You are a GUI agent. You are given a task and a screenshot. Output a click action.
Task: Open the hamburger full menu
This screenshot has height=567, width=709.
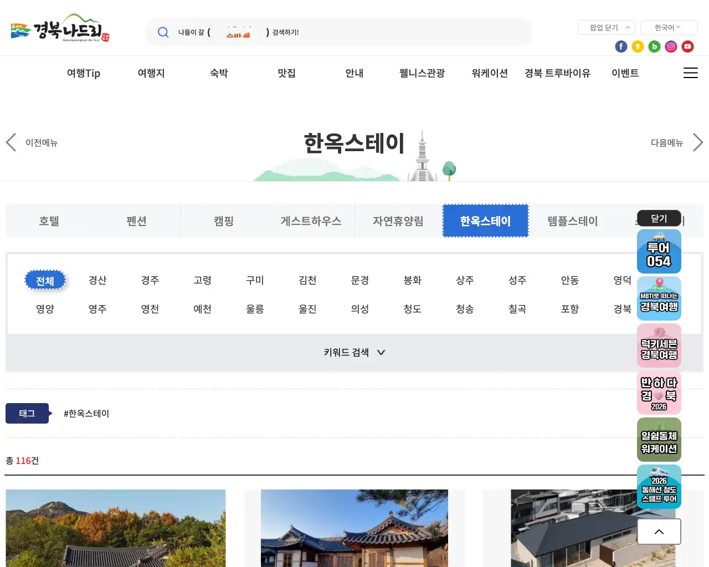click(690, 73)
